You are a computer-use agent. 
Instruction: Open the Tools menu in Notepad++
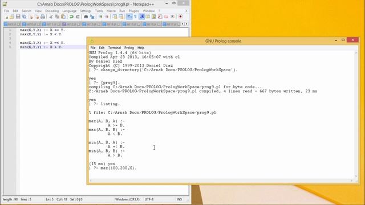point(99,11)
